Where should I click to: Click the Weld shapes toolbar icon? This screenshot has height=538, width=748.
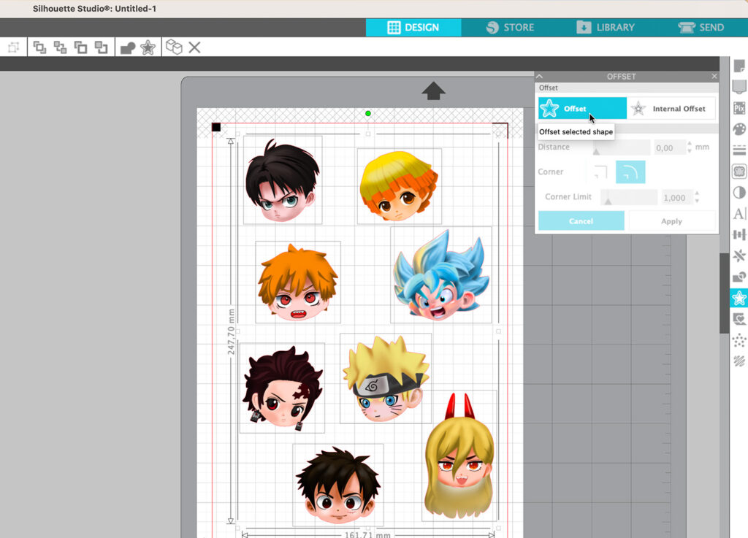(x=128, y=47)
